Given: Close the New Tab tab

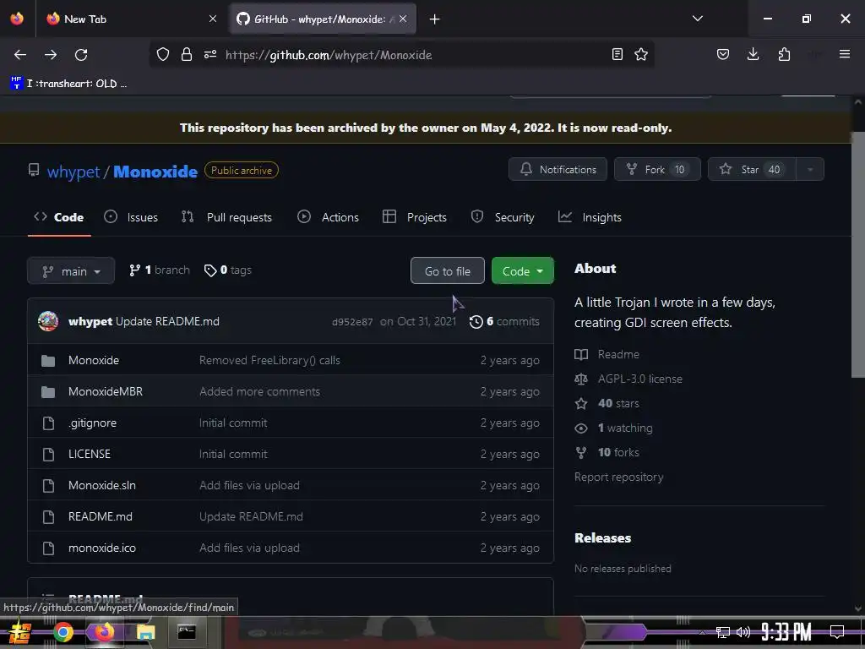Looking at the screenshot, I should click(x=213, y=19).
